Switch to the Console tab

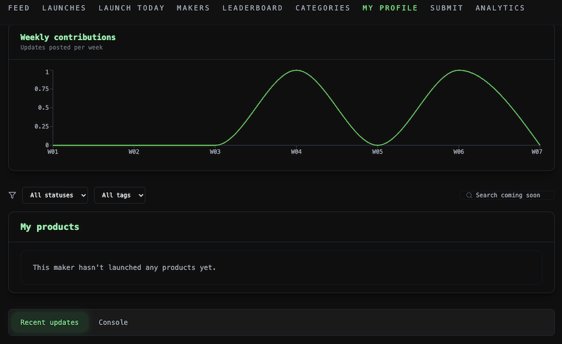[113, 322]
